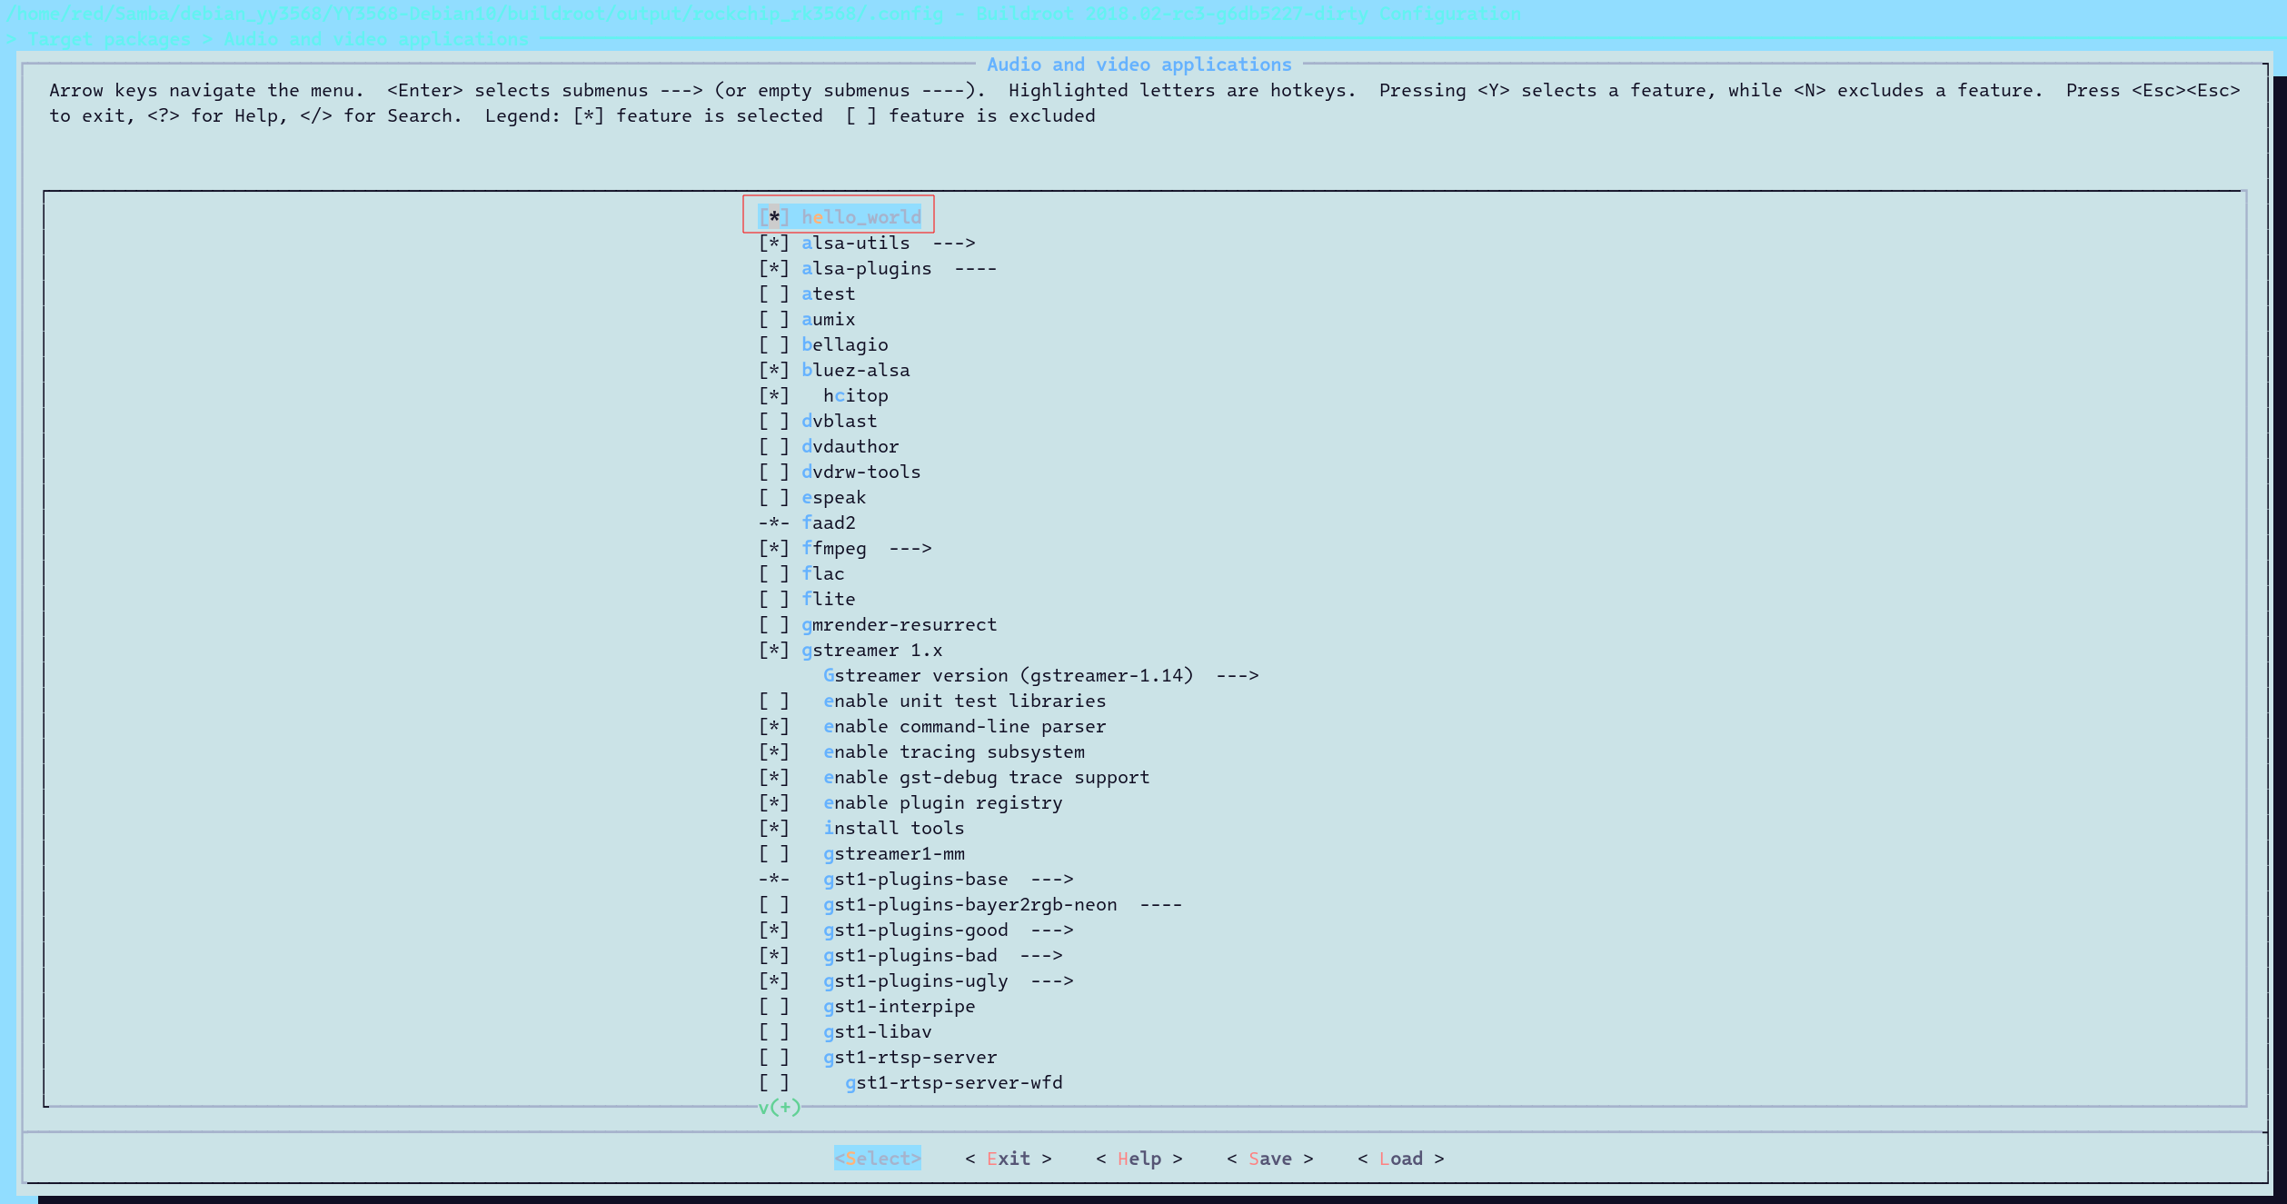Enable the flac package checkbox
This screenshot has height=1204, width=2287.
[x=773, y=574]
